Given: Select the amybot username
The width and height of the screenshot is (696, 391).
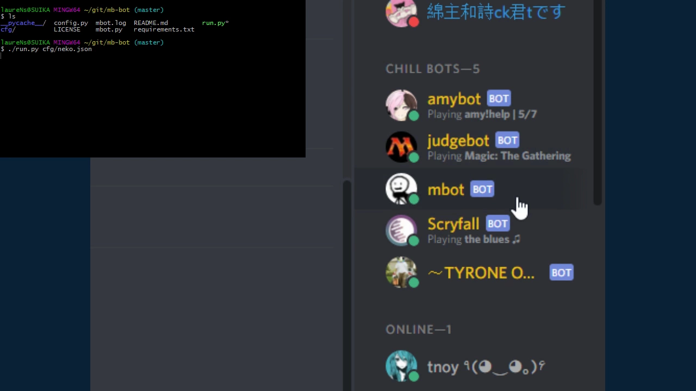Looking at the screenshot, I should [x=454, y=99].
